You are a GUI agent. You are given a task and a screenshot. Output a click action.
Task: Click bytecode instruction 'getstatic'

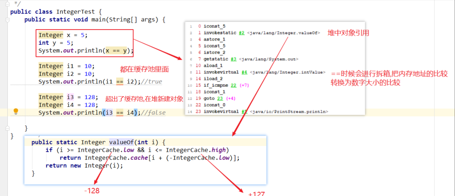216,59
